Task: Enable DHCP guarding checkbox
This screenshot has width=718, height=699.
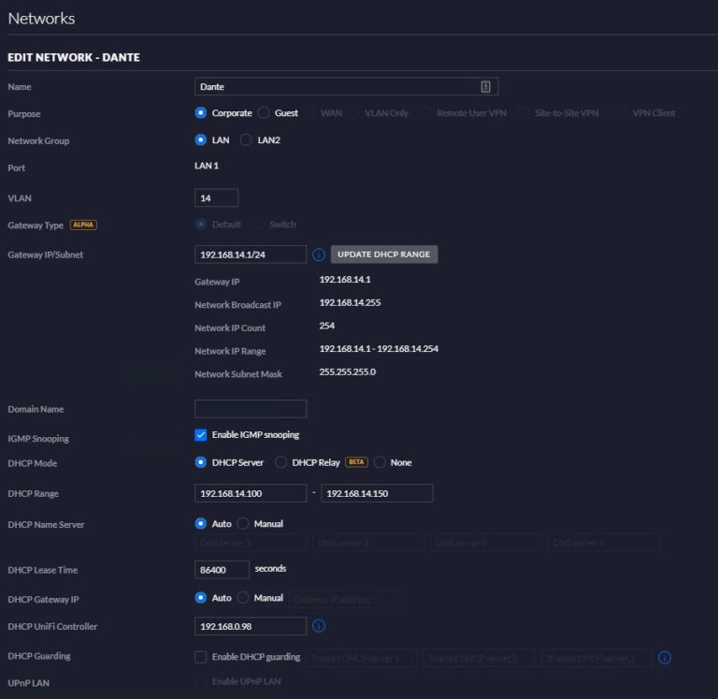Action: [200, 658]
